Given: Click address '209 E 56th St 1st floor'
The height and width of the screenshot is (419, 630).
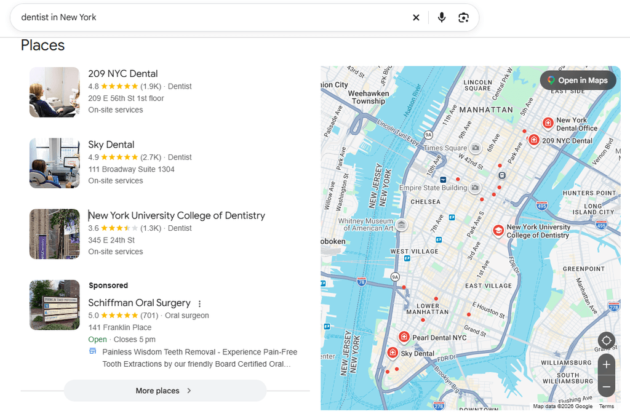Looking at the screenshot, I should [x=126, y=98].
